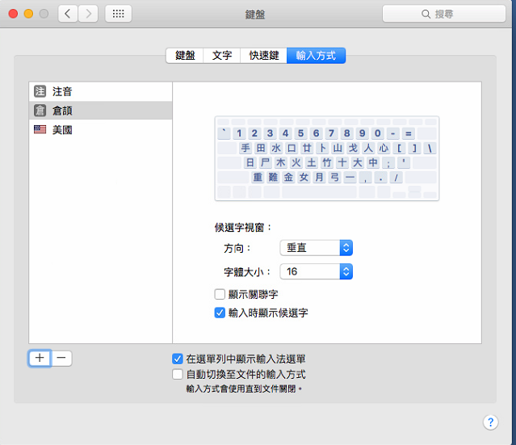Viewport: 516px width, 445px height.
Task: Go back with the left chevron button
Action: pyautogui.click(x=68, y=14)
